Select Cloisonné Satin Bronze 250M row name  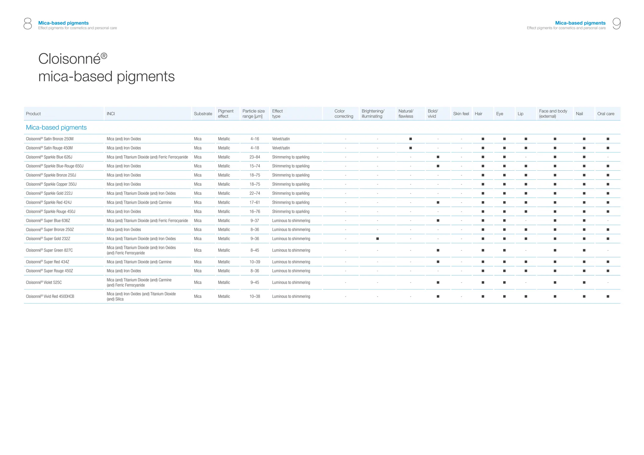tap(50, 139)
